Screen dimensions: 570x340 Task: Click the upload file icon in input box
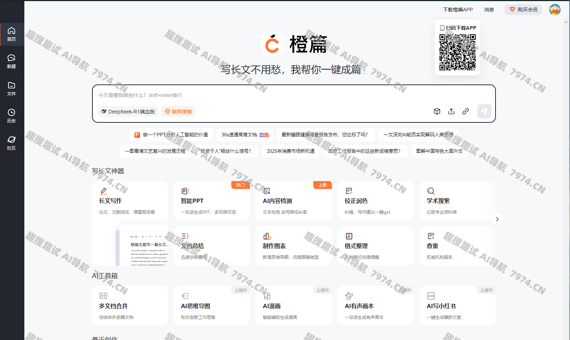coord(451,111)
